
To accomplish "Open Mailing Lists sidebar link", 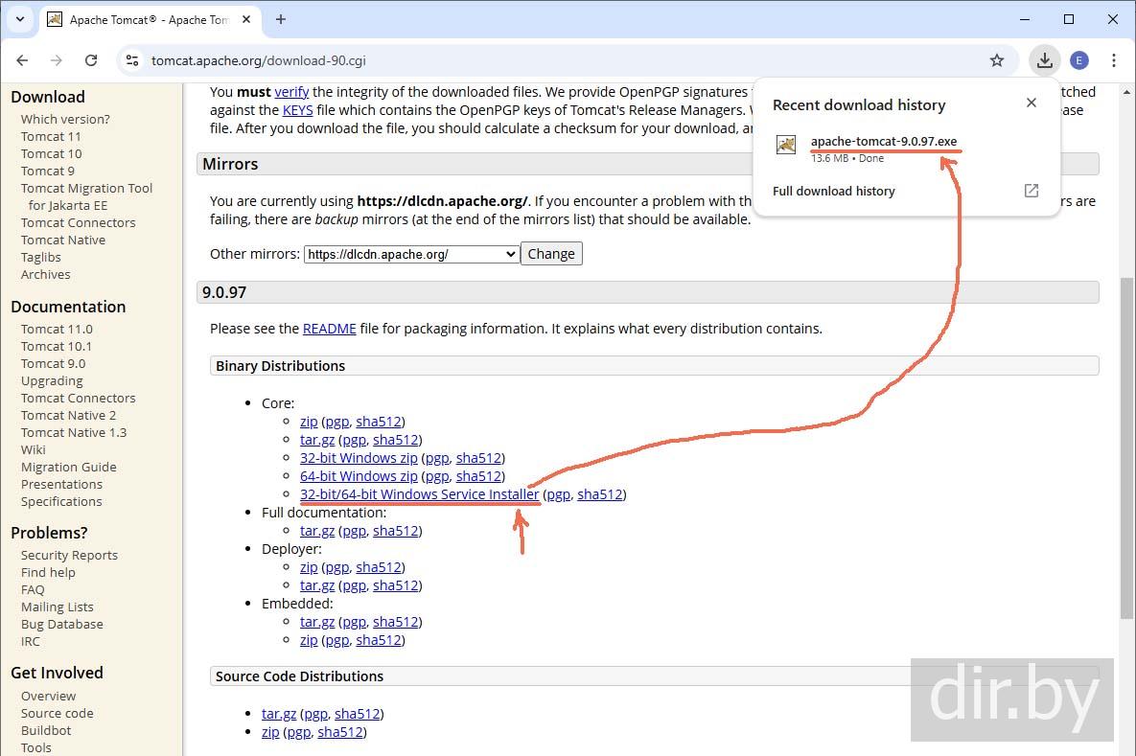I will 58,607.
